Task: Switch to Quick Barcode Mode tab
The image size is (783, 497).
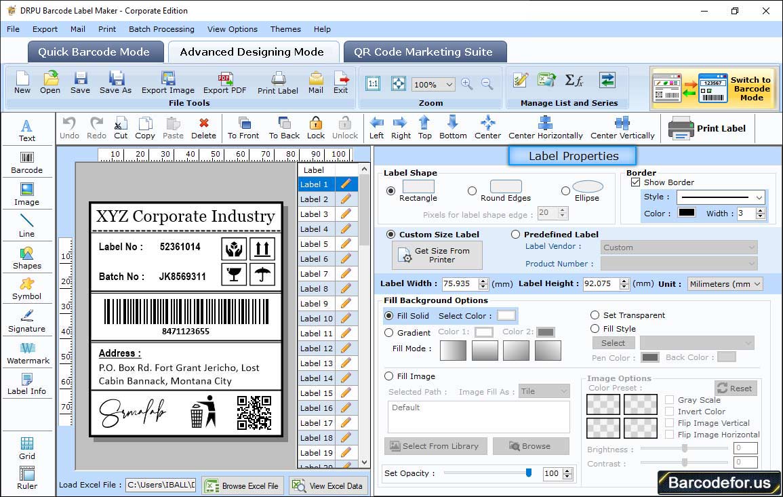Action: [96, 52]
